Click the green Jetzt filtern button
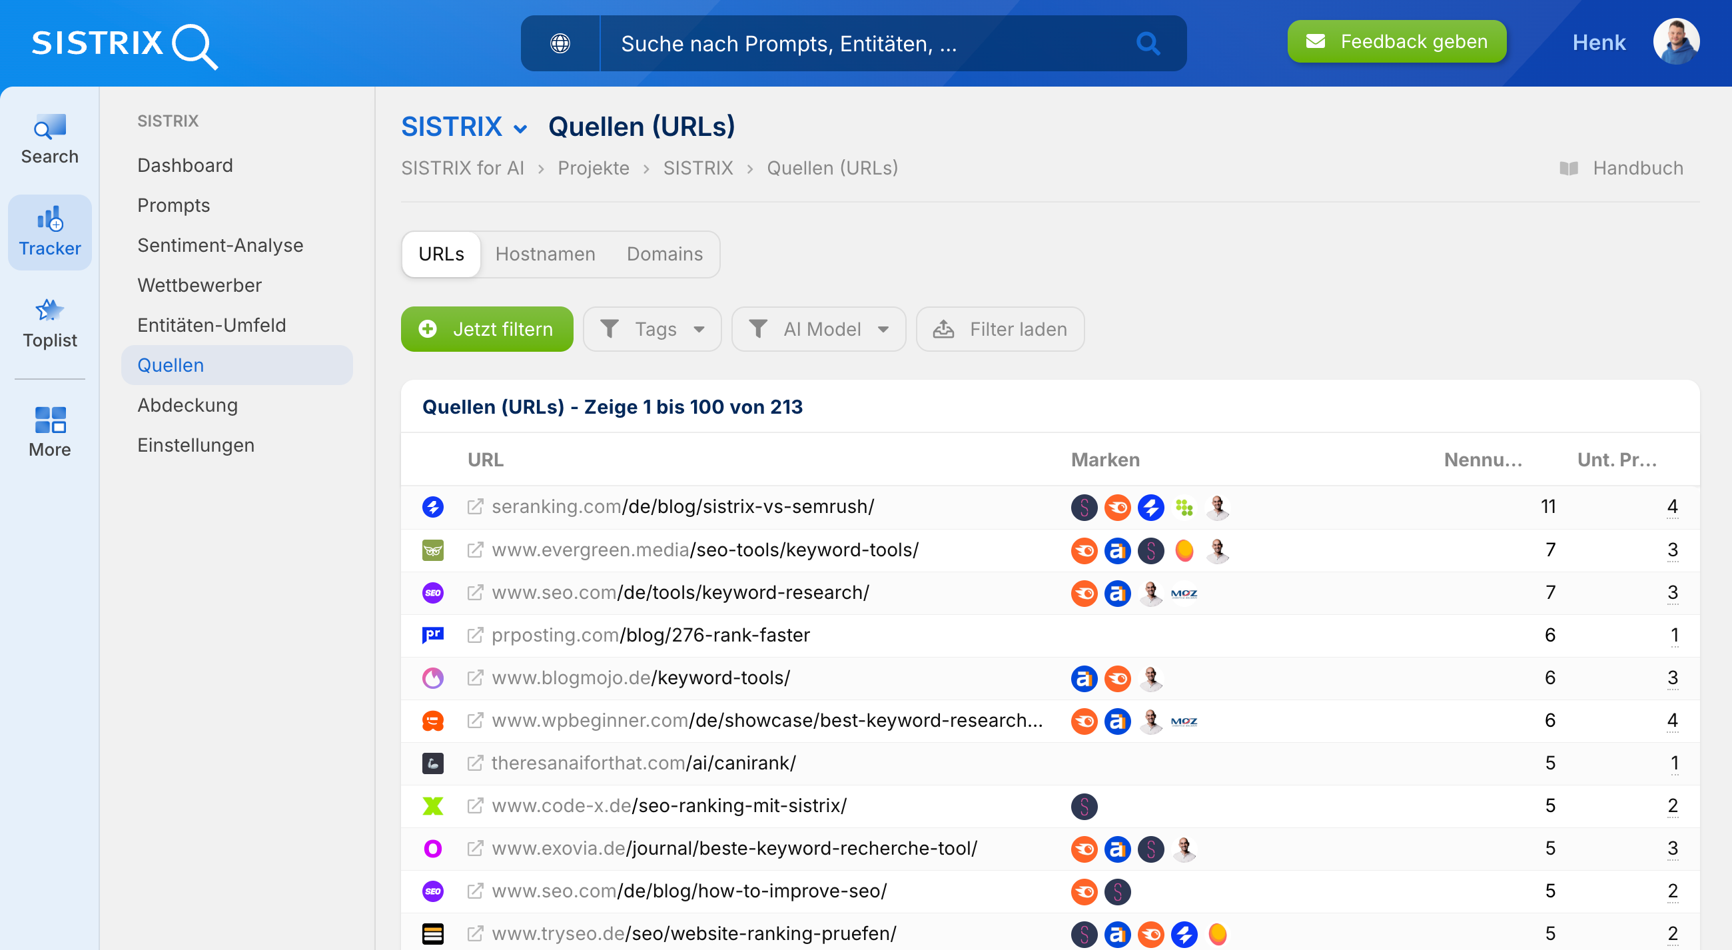1732x950 pixels. [486, 328]
